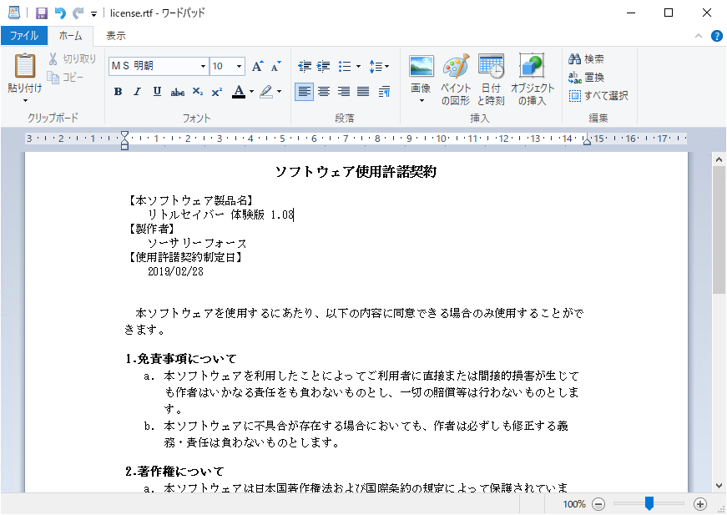Center the paragraph text
Image resolution: width=727 pixels, height=515 pixels.
click(x=324, y=92)
